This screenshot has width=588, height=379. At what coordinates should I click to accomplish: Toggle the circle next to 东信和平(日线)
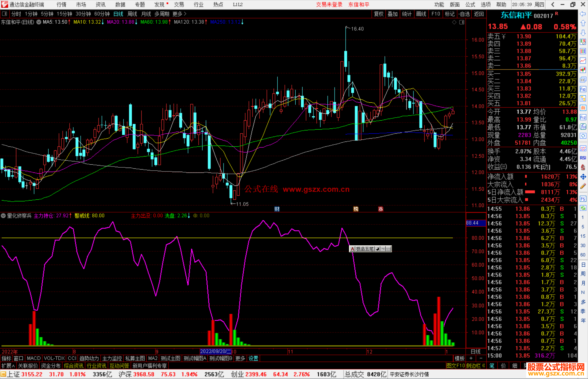click(39, 22)
